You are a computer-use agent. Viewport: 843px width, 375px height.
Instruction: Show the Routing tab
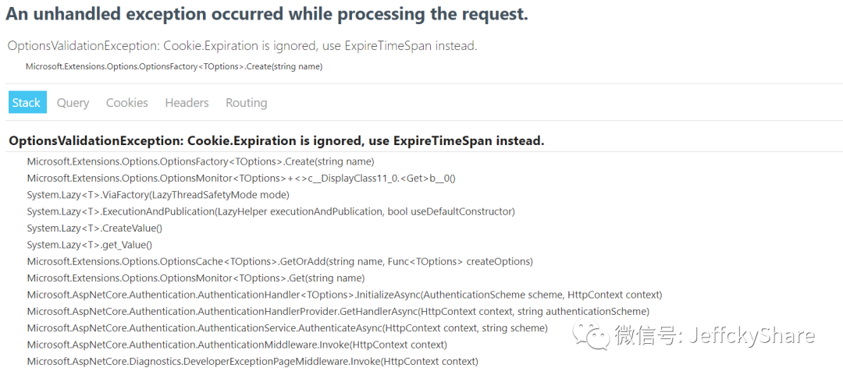coord(246,103)
